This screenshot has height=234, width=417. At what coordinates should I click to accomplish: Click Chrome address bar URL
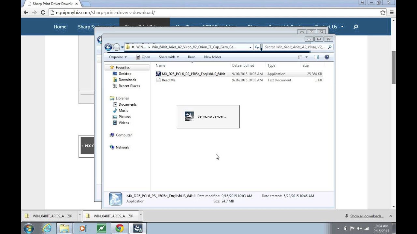(106, 12)
